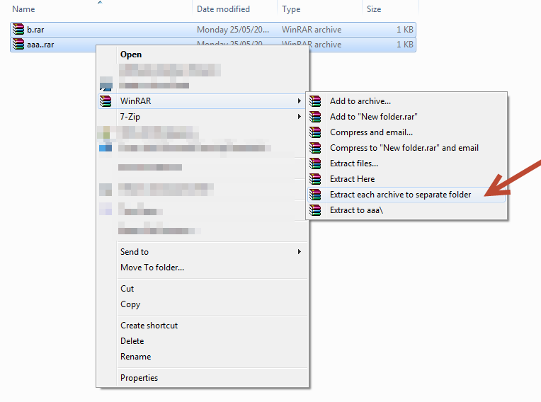
Task: Sort by the Size column header
Action: click(374, 9)
